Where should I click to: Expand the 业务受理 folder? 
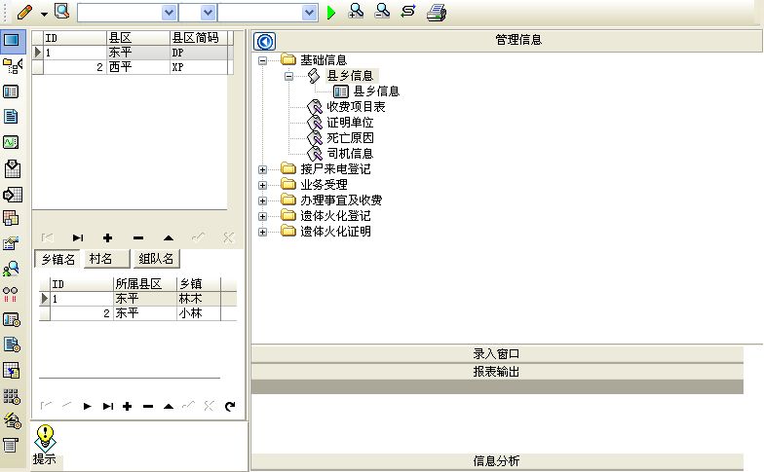(263, 185)
